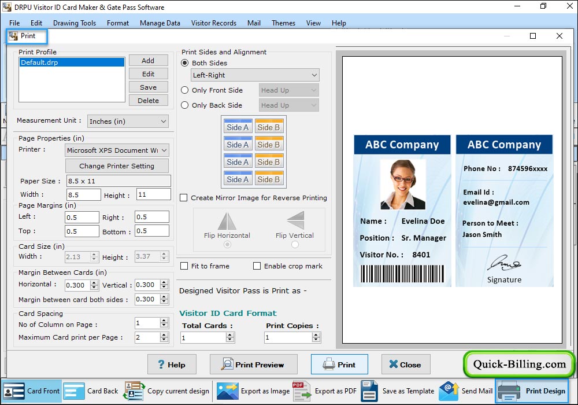Click the Print dialog title icon
578x405 pixels.
click(x=13, y=36)
